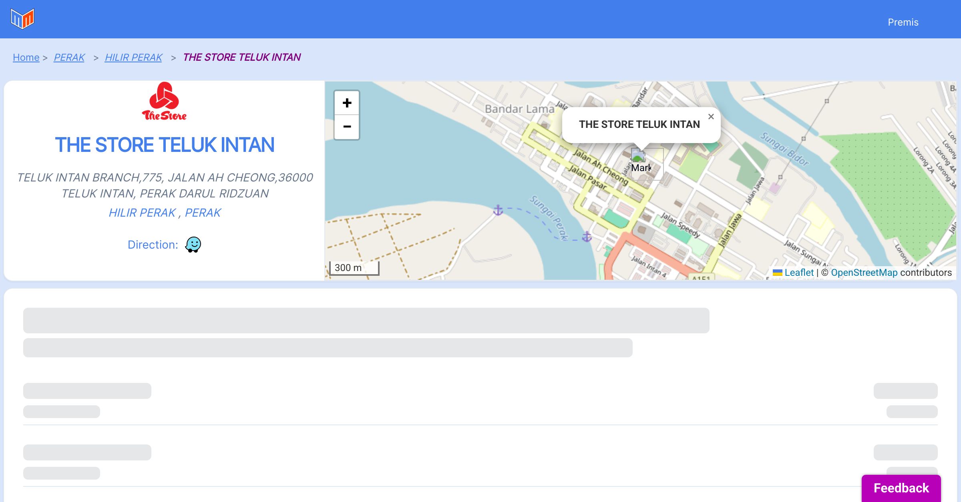Open the Feedback button
The height and width of the screenshot is (502, 961).
coord(901,488)
